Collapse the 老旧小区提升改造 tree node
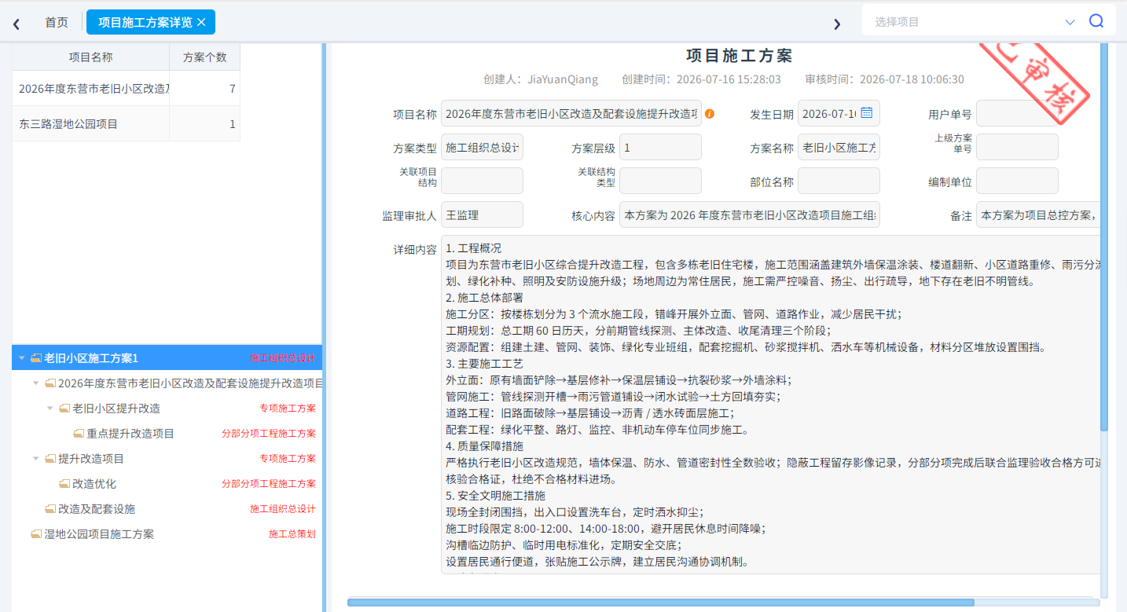The width and height of the screenshot is (1127, 612). [x=50, y=409]
